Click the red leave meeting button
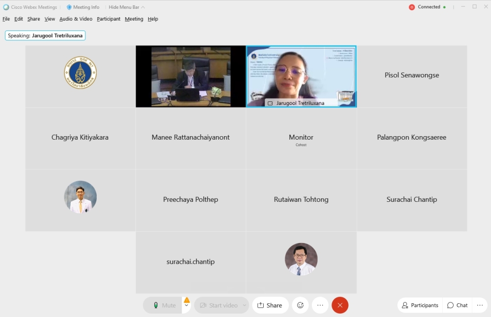This screenshot has height=317, width=491. click(340, 305)
